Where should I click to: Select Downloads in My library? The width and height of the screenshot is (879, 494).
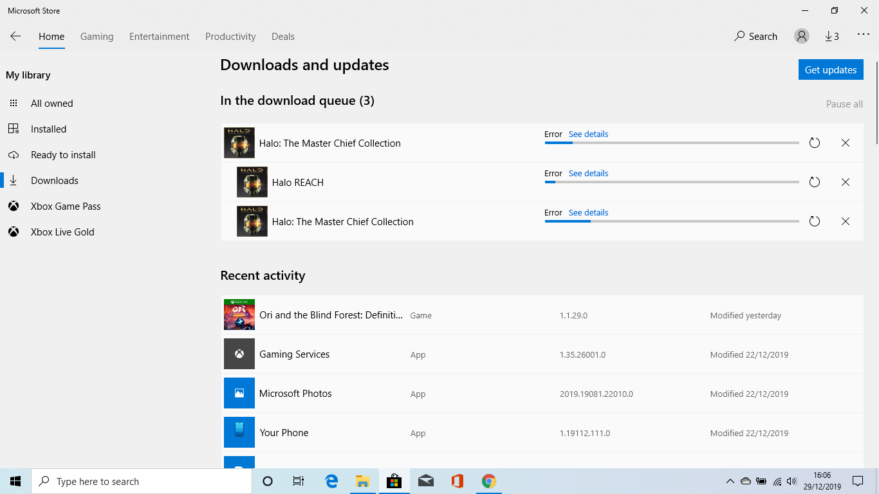(55, 180)
